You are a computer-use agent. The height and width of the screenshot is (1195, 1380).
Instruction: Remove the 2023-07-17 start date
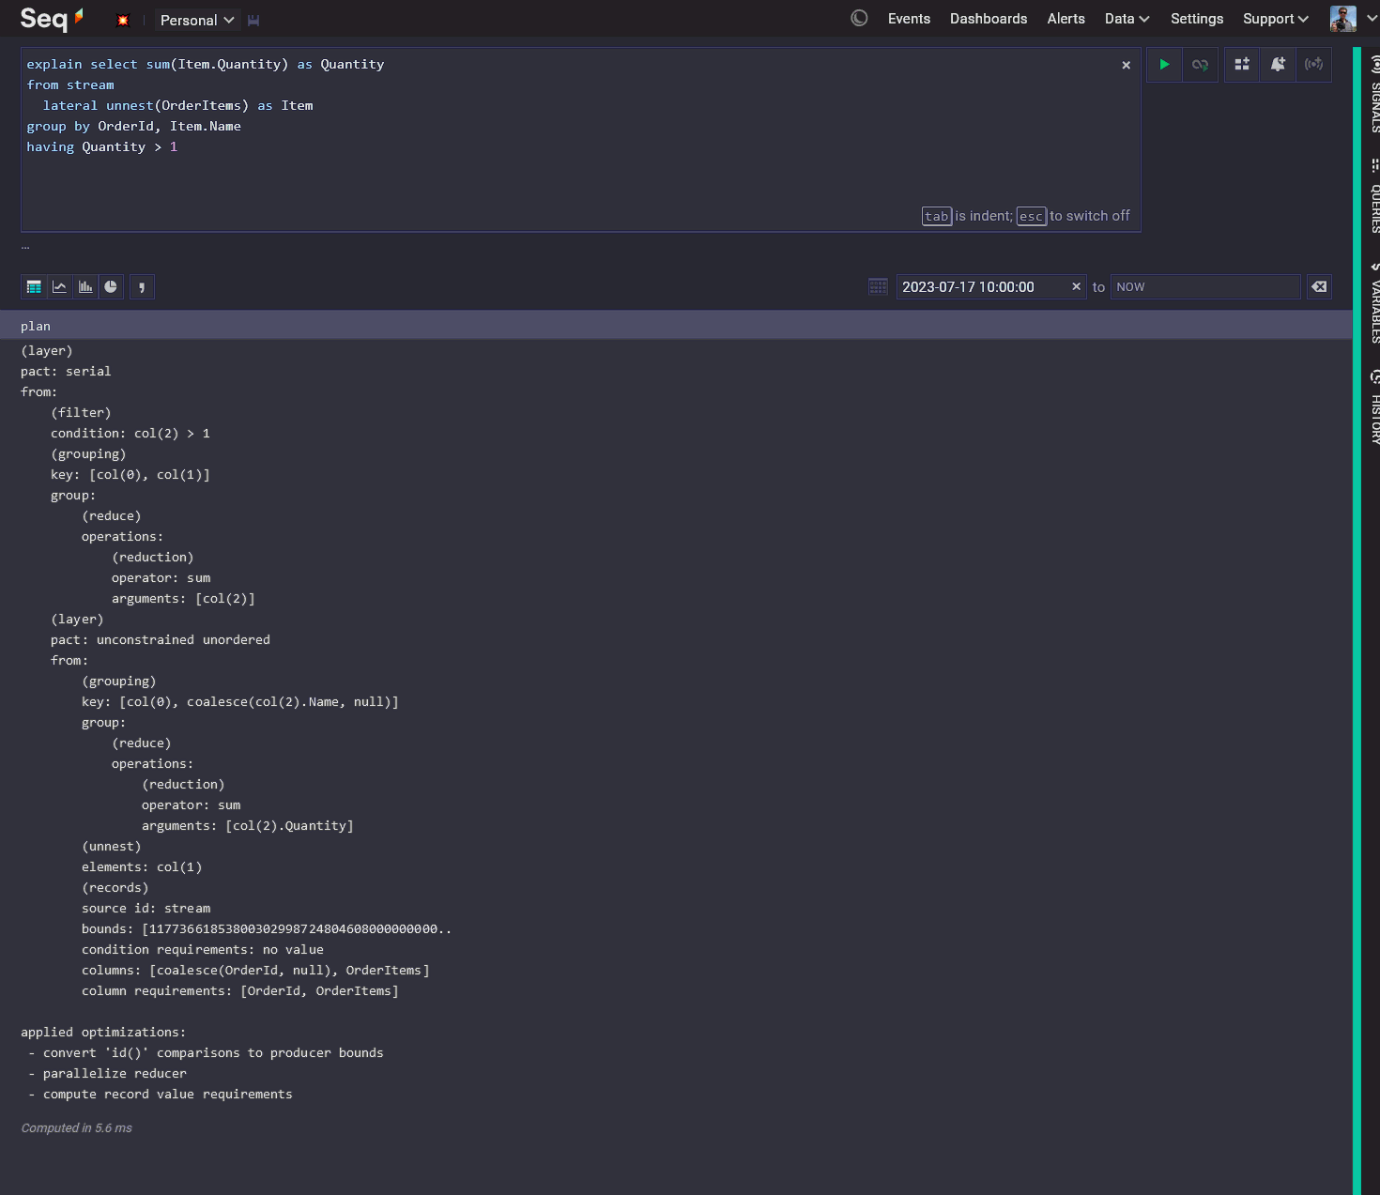point(1077,287)
